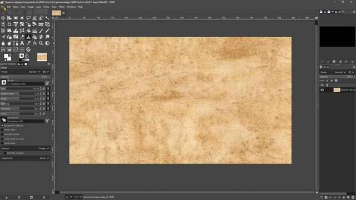The height and width of the screenshot is (200, 356).
Task: Select the Move tool
Action: tap(3, 18)
